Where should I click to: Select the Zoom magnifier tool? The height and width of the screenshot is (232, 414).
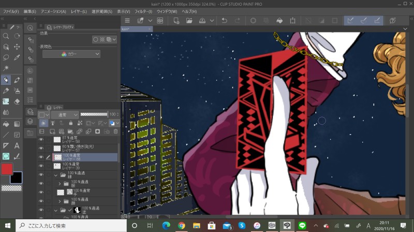coord(6,36)
